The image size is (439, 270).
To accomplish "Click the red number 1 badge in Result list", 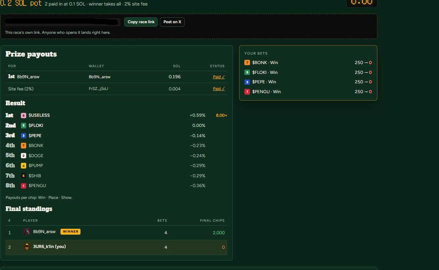I will (x=24, y=186).
